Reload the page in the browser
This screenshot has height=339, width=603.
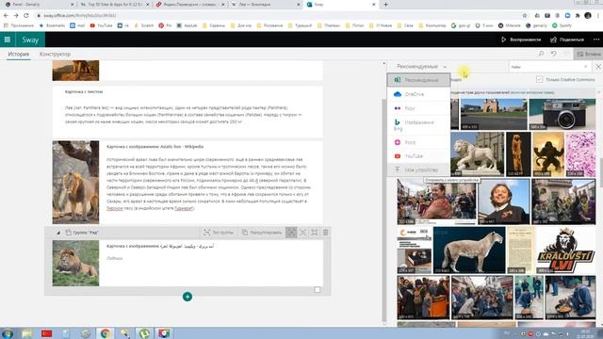point(25,15)
